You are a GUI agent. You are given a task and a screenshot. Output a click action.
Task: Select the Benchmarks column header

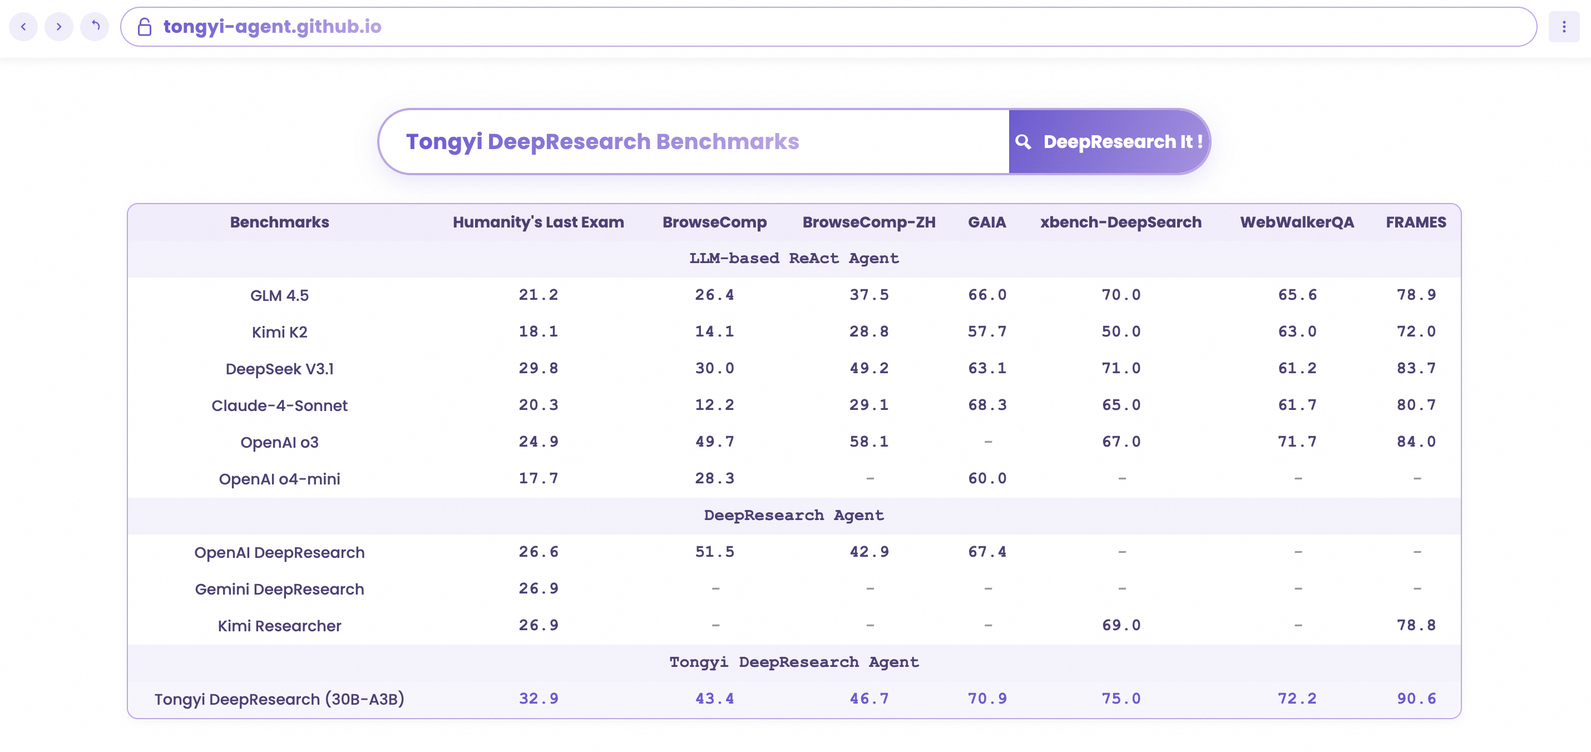click(279, 222)
